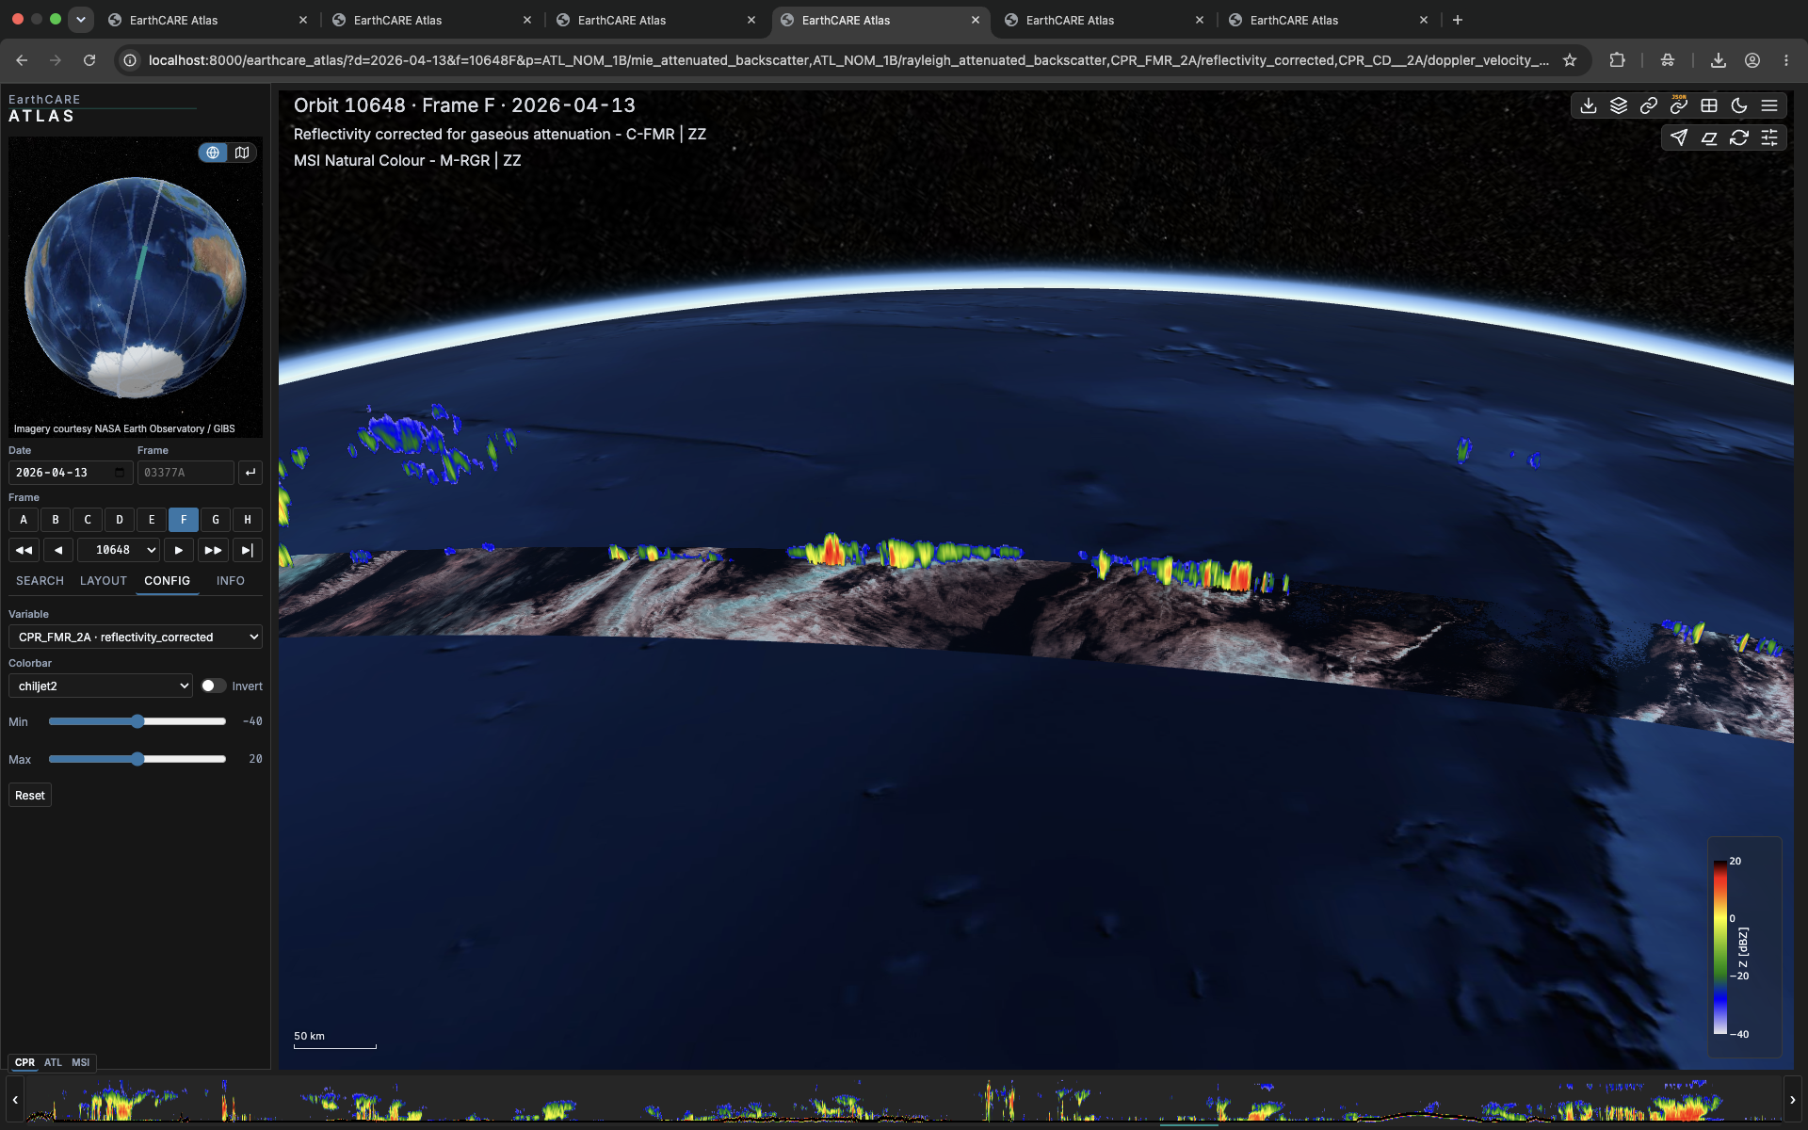The image size is (1808, 1130).
Task: Open the orbit number 10648 dropdown
Action: click(x=118, y=550)
